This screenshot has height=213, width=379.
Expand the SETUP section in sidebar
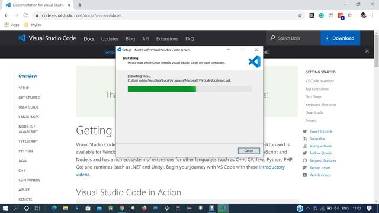pos(24,88)
